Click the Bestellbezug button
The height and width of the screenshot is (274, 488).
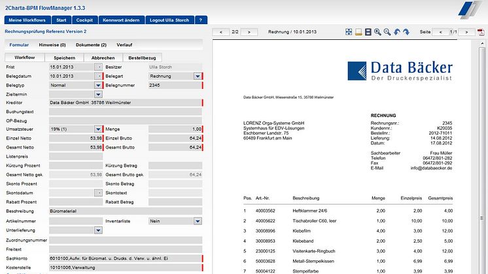(142, 58)
